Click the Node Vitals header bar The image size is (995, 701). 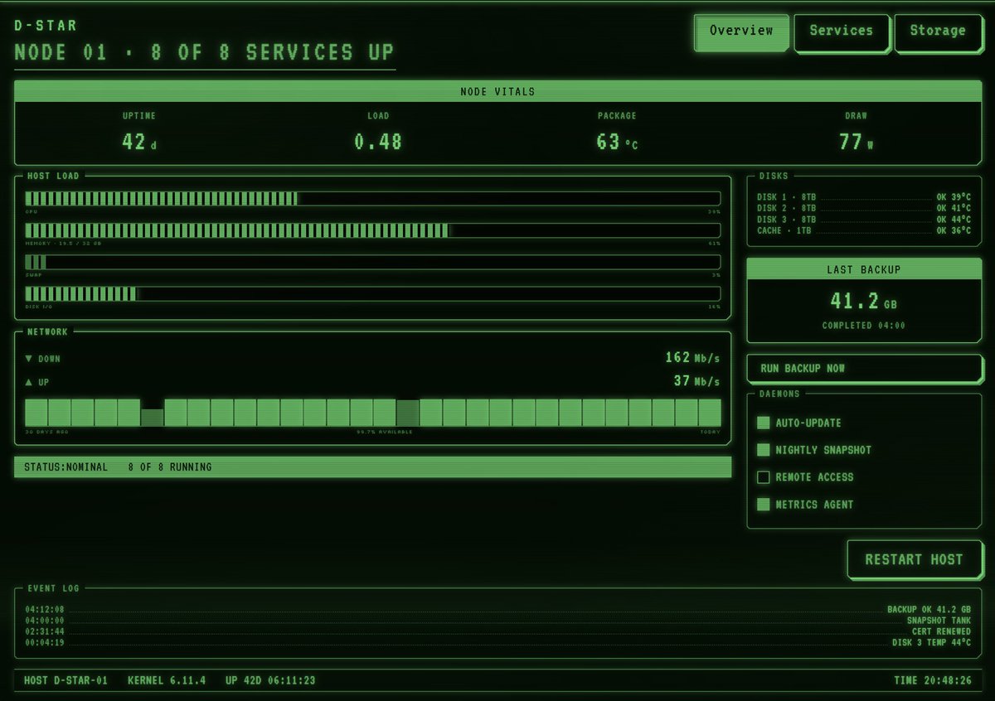[498, 91]
